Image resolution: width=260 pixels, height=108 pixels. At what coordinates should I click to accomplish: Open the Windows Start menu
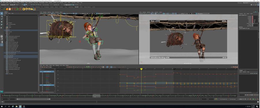[x=2, y=107]
